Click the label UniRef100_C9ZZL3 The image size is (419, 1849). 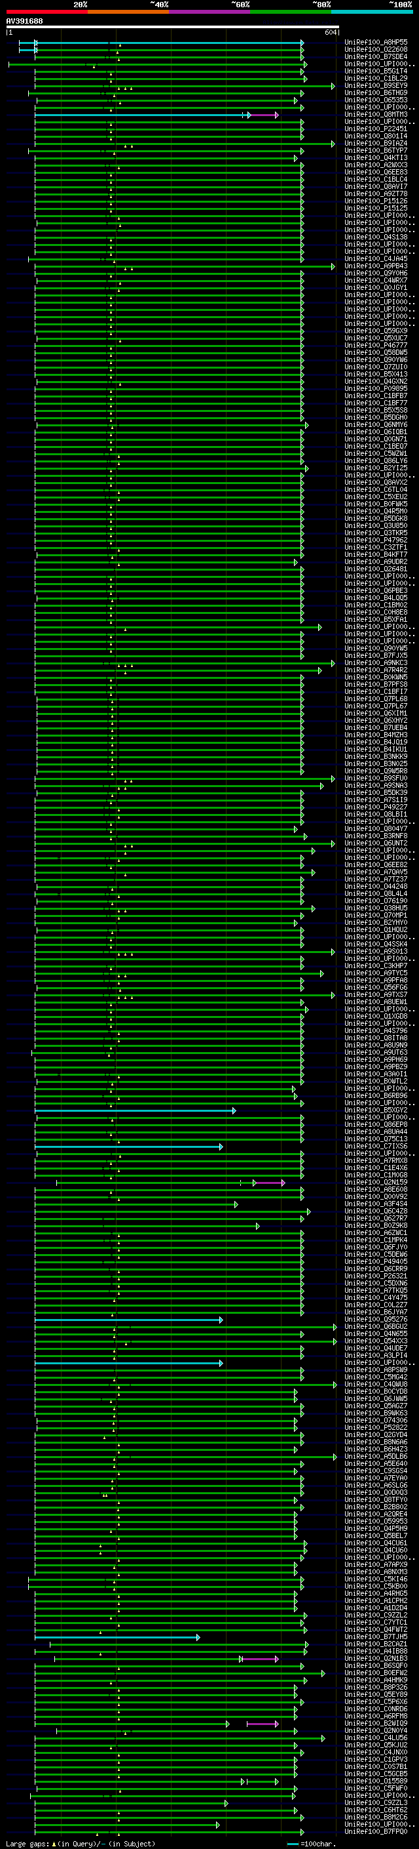(x=376, y=1802)
